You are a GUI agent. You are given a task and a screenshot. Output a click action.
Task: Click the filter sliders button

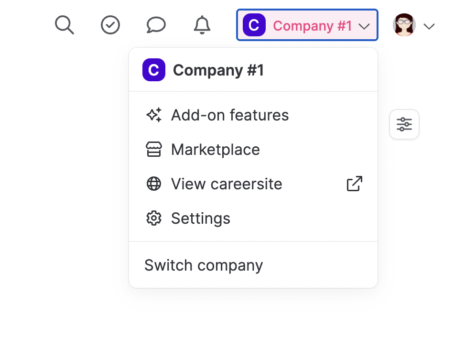pyautogui.click(x=404, y=124)
